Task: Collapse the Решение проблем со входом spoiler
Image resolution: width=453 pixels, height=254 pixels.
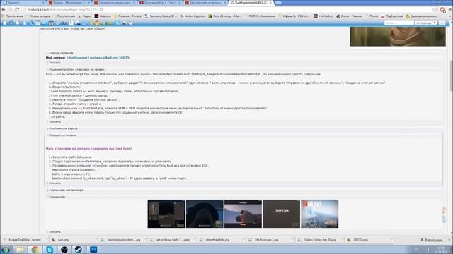Action: click(76, 69)
